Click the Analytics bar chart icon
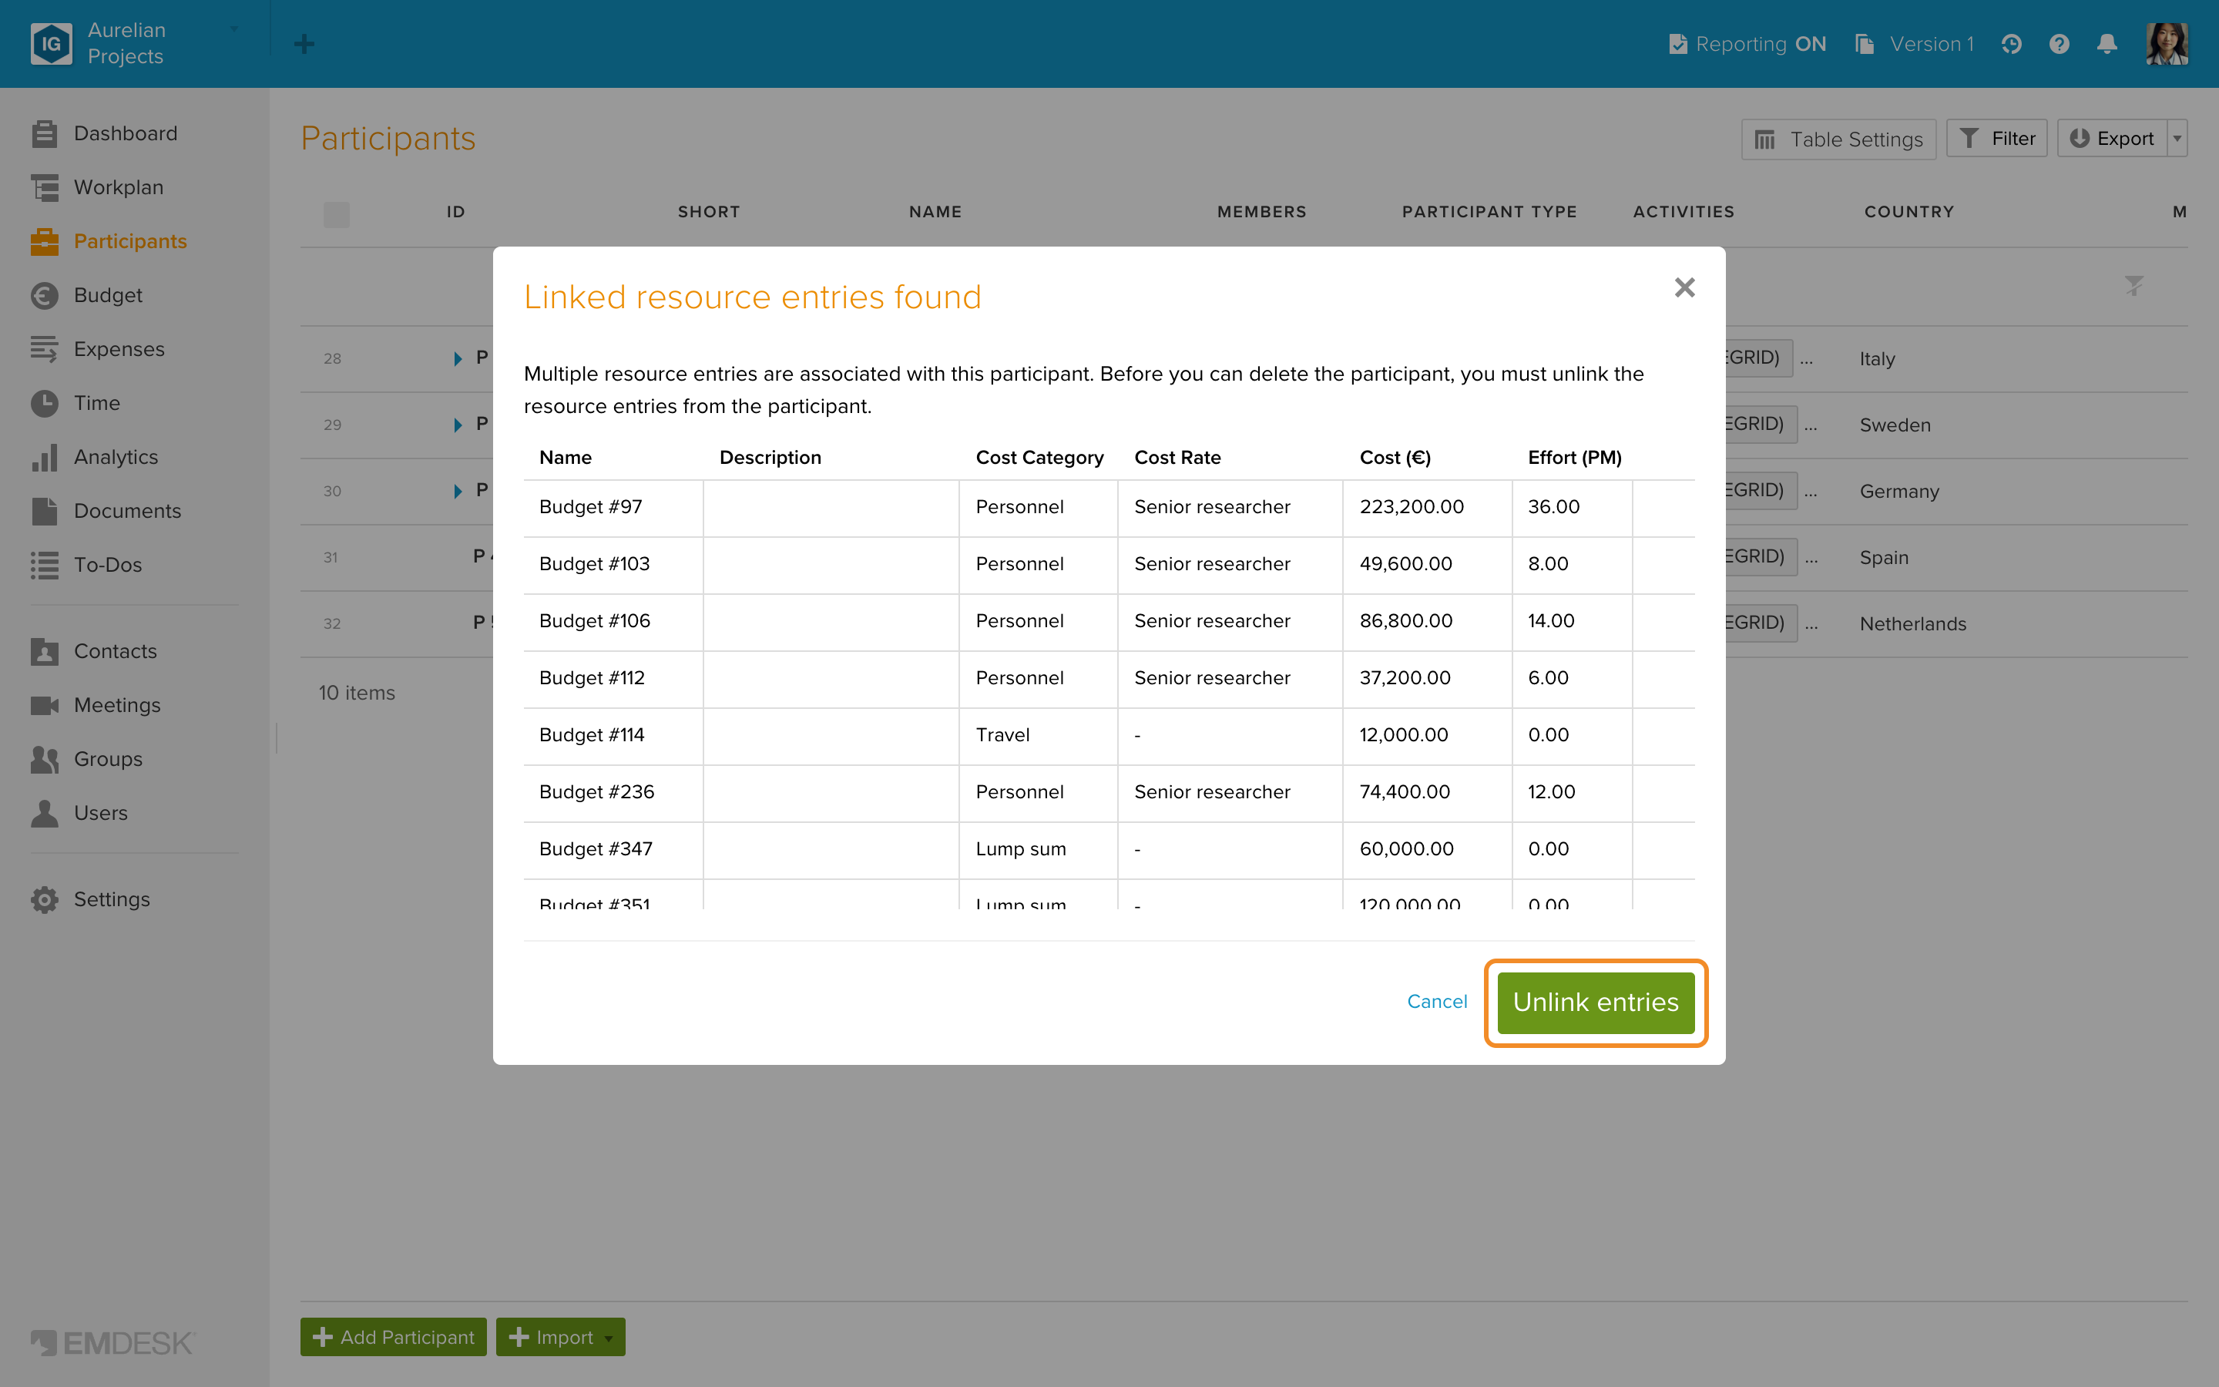The width and height of the screenshot is (2219, 1387). [x=44, y=458]
